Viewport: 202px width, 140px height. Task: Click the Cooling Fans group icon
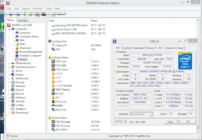point(50,41)
